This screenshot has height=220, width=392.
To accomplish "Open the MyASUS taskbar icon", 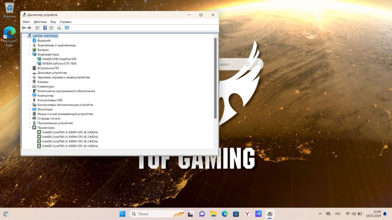I will (258, 214).
